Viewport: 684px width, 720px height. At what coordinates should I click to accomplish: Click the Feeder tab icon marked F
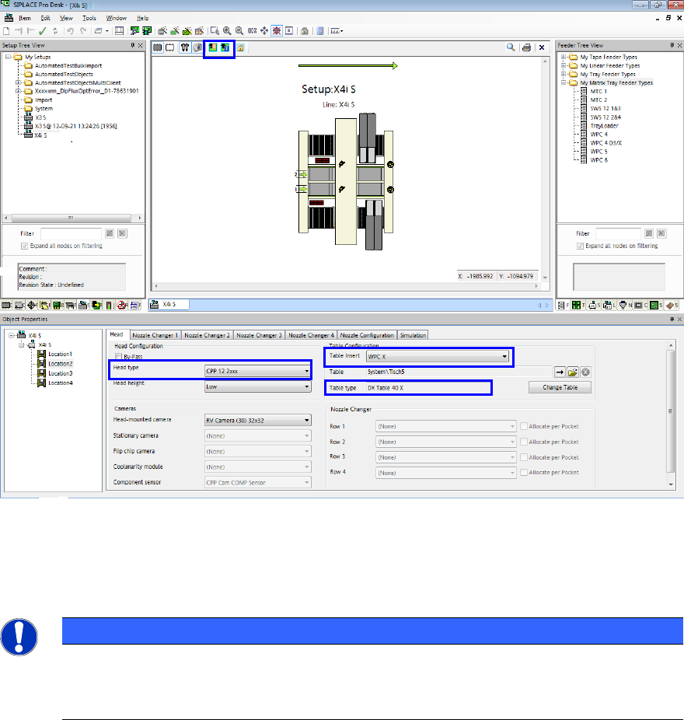tap(563, 306)
